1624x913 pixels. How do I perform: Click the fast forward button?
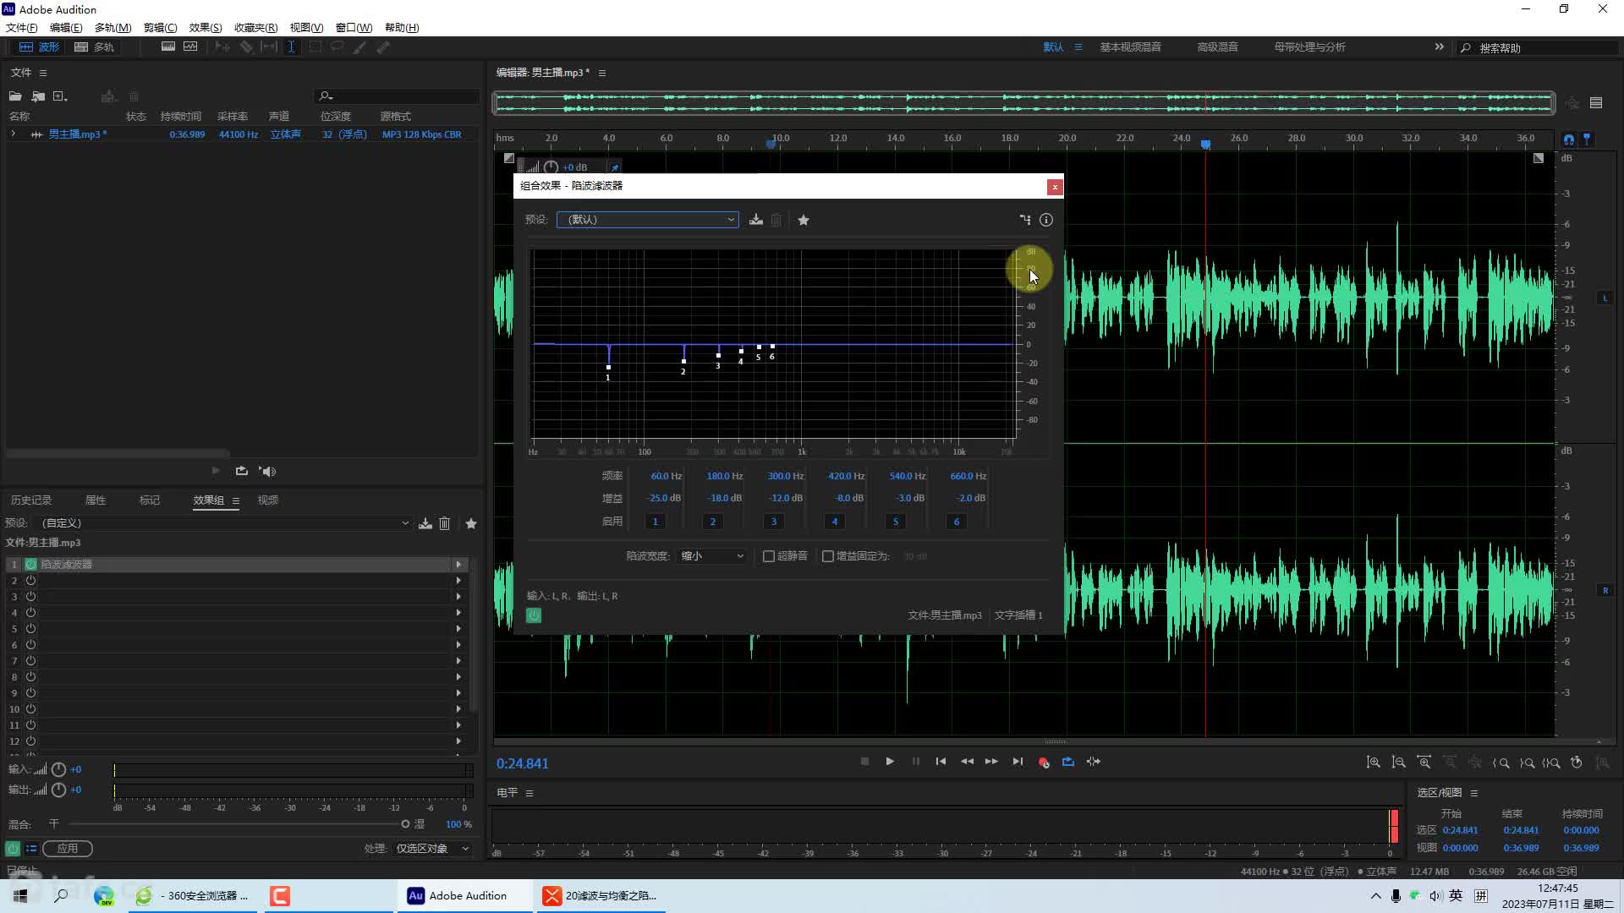click(991, 762)
